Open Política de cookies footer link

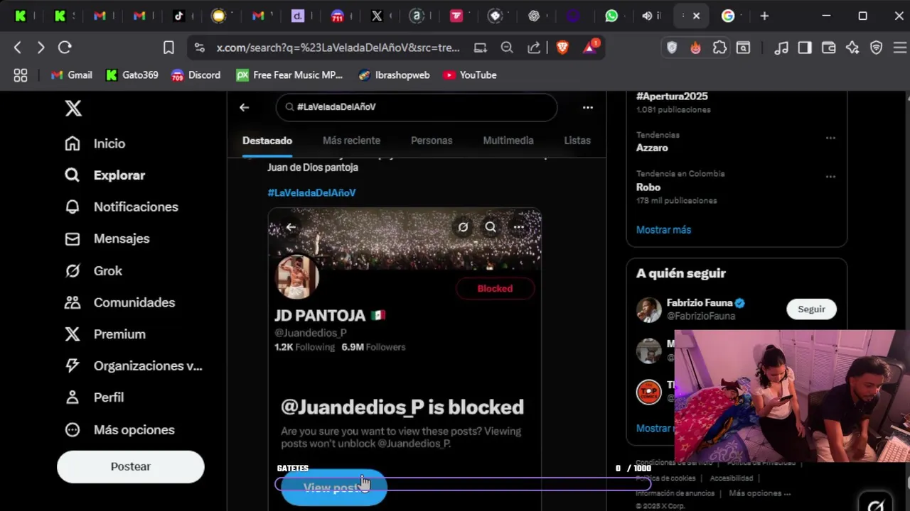point(665,478)
